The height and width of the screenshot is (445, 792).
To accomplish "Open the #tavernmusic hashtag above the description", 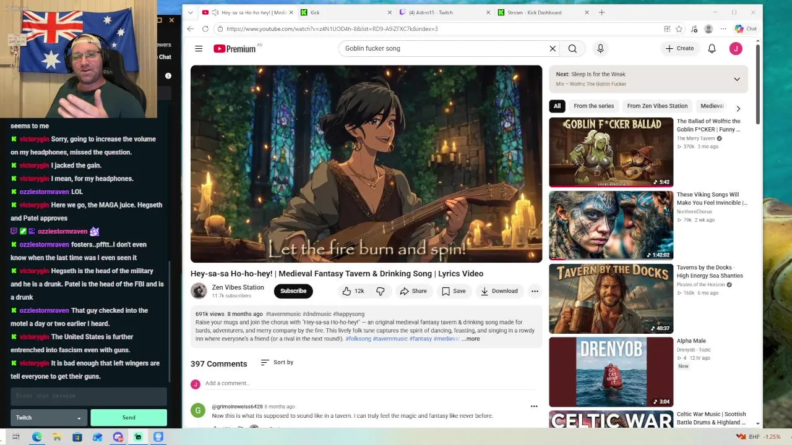I will [x=283, y=314].
